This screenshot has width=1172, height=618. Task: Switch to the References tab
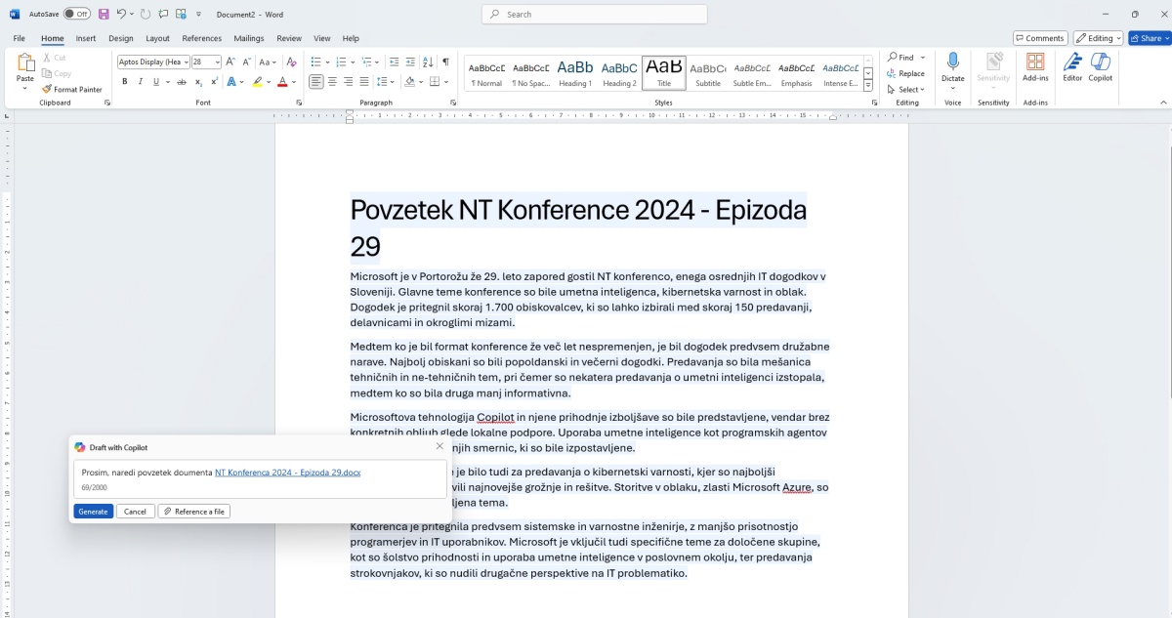click(x=202, y=38)
